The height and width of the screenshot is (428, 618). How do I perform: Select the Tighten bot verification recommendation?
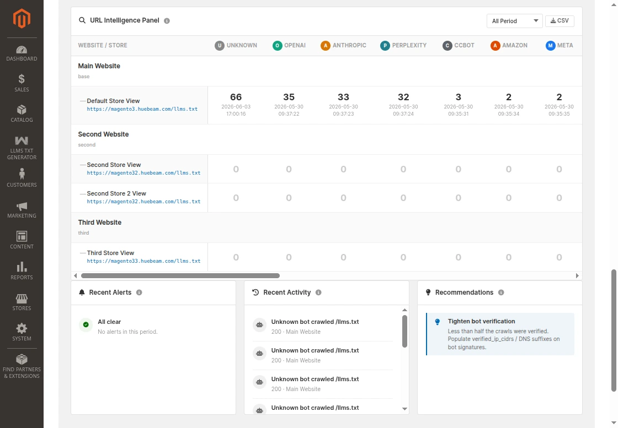tap(500, 334)
